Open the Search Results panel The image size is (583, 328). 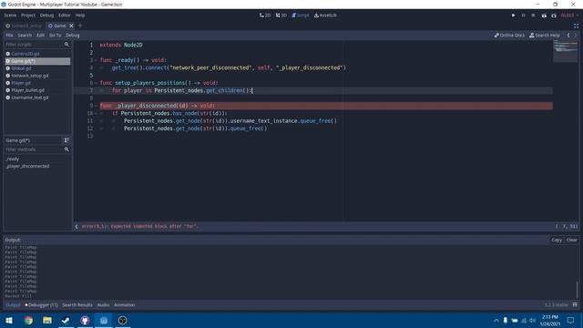click(77, 304)
